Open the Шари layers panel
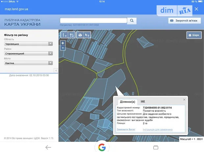The height and width of the screenshot is (152, 204). (x=194, y=35)
